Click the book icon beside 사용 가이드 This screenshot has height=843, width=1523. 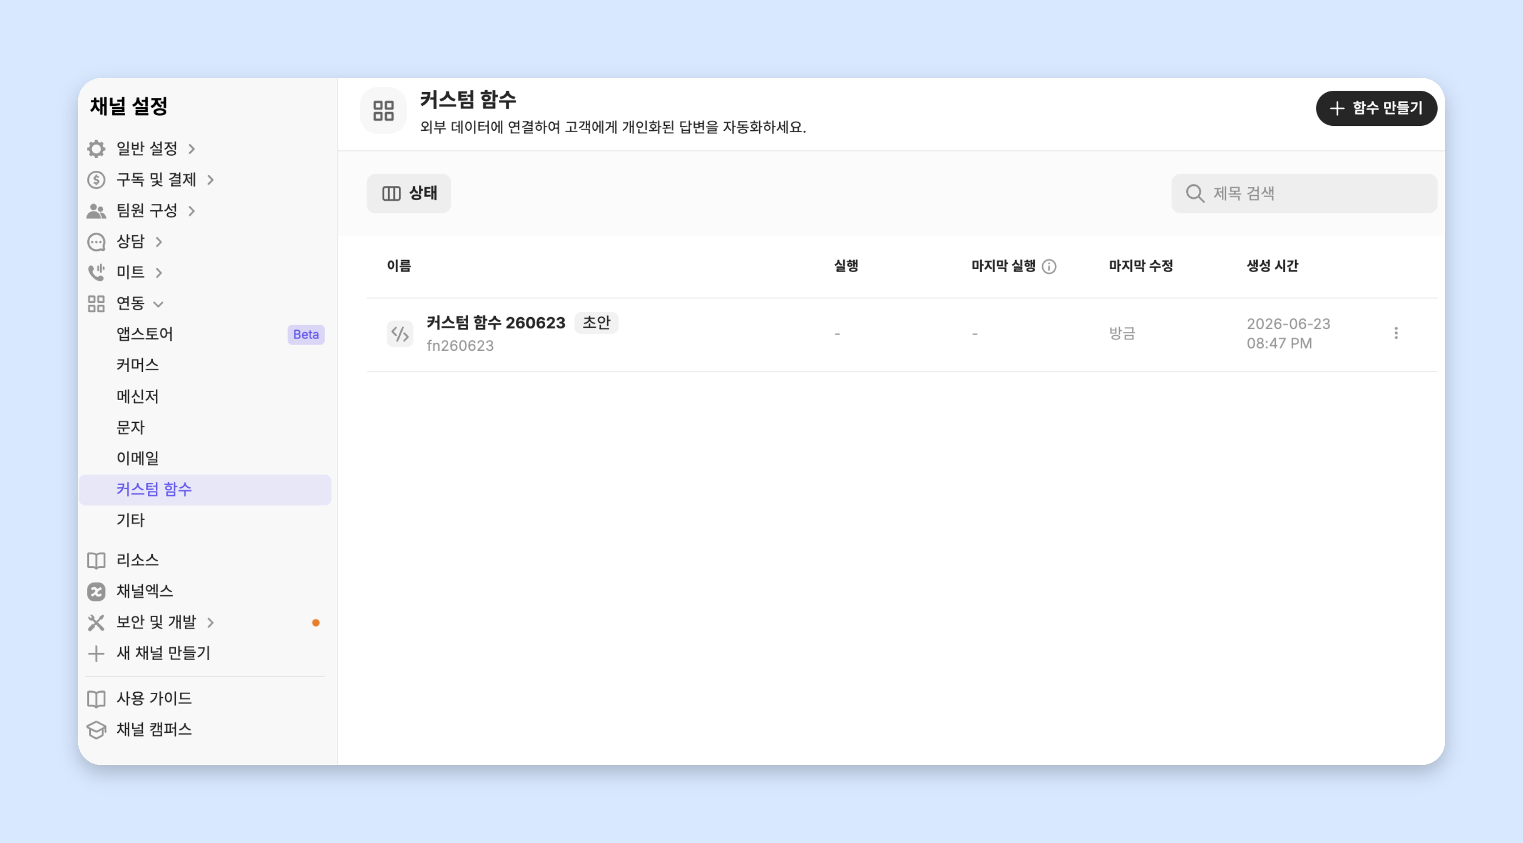point(96,699)
